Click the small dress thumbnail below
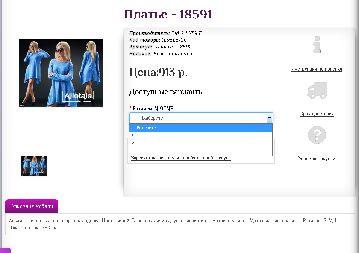The image size is (359, 253). pos(34,166)
